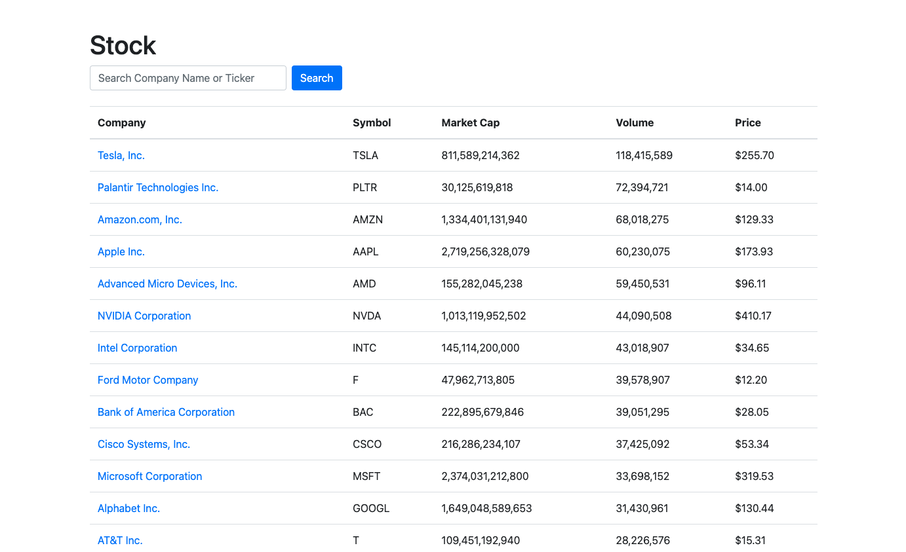Click volume value 72,394,721
Image resolution: width=906 pixels, height=552 pixels.
(x=642, y=187)
